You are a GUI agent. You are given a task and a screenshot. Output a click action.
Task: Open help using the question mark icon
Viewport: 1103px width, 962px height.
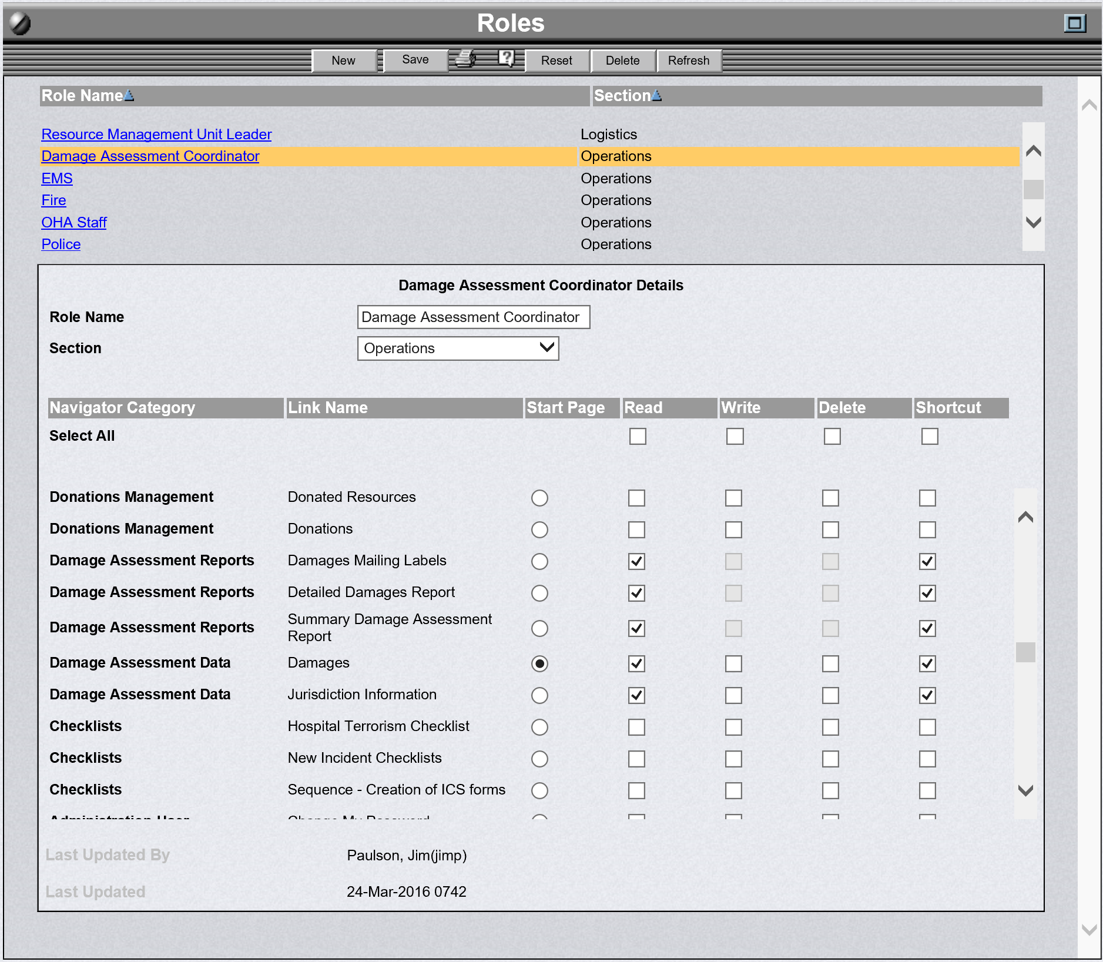point(507,59)
